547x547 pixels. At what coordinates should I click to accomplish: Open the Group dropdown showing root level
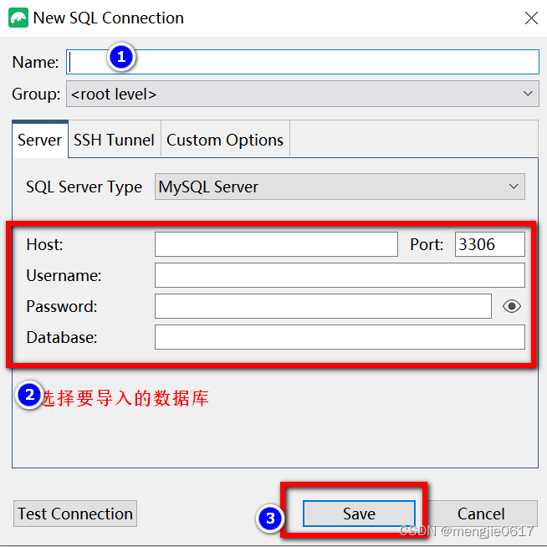[303, 94]
